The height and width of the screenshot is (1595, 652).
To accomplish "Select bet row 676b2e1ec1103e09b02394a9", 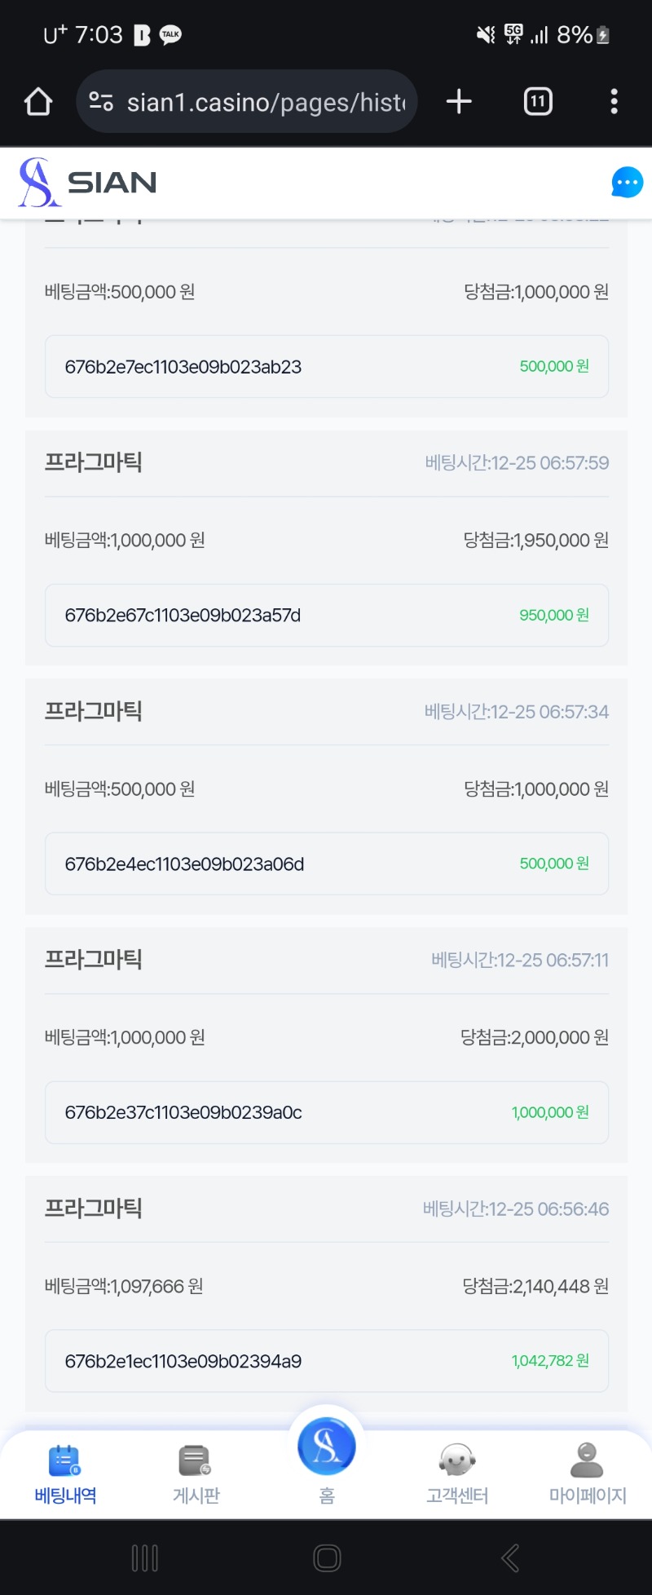I will [x=327, y=1361].
